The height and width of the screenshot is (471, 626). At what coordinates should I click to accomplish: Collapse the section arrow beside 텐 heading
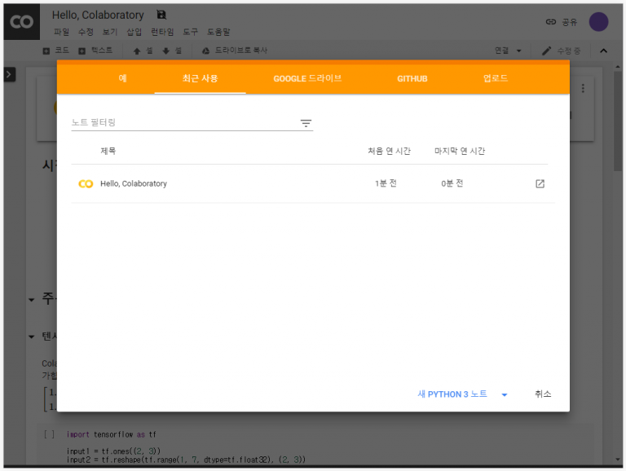32,337
